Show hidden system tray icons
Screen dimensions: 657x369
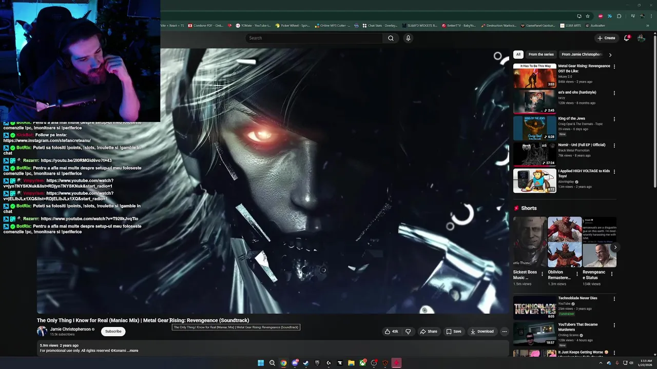click(x=601, y=363)
